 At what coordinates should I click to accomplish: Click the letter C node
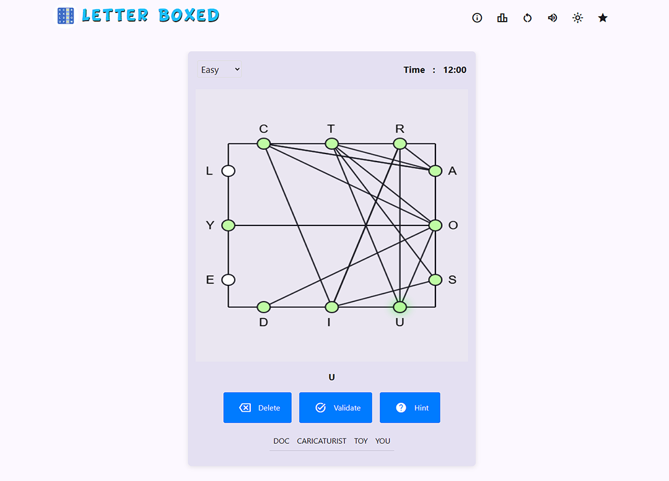264,144
